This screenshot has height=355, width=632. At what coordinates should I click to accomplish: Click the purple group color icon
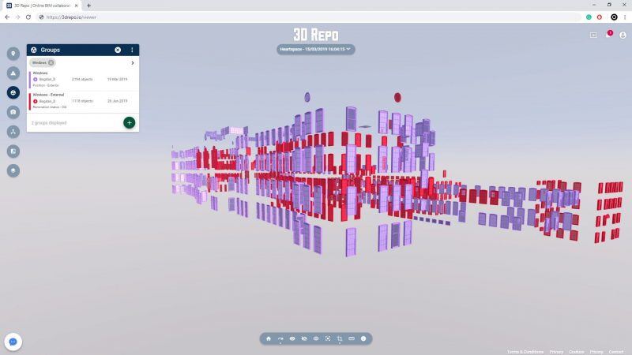click(36, 80)
